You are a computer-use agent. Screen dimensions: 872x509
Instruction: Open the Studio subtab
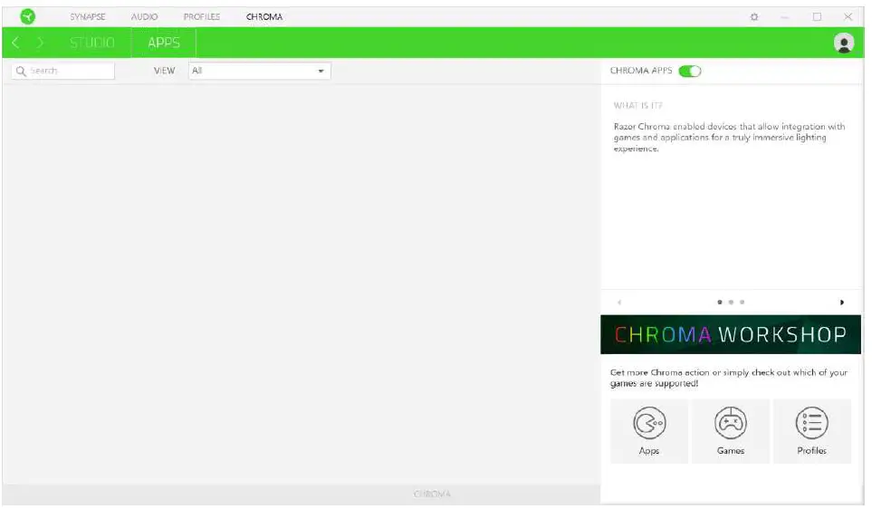click(x=92, y=43)
